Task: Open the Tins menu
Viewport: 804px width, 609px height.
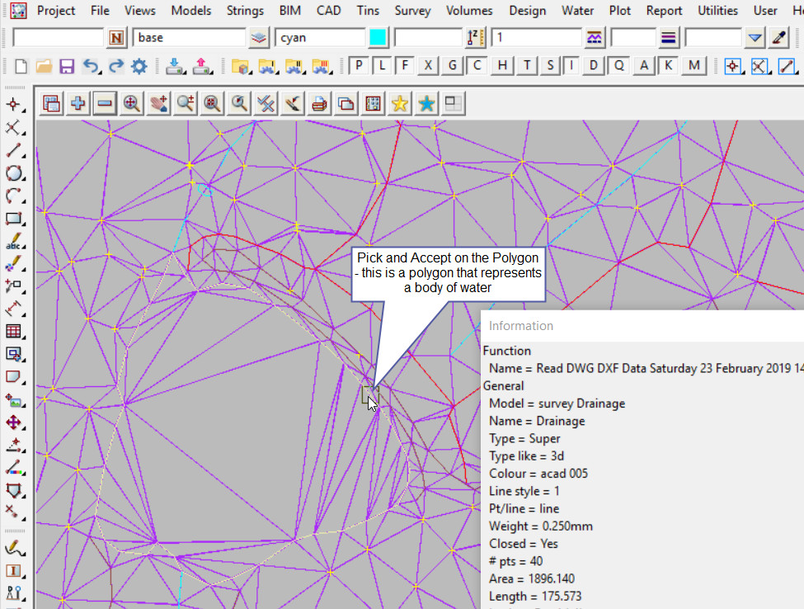Action: click(369, 11)
